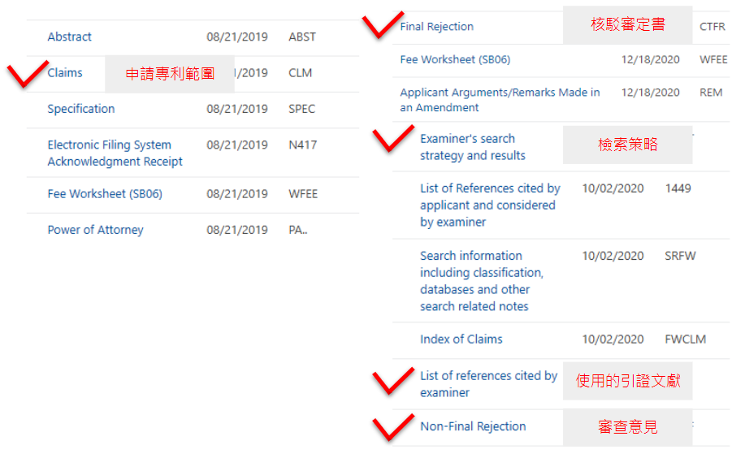Open the Specification document

pyautogui.click(x=80, y=109)
